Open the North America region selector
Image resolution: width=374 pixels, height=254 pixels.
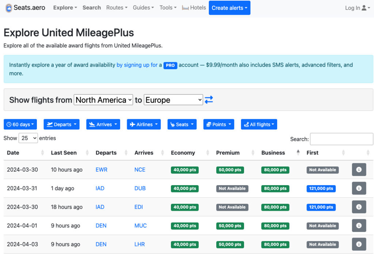tap(103, 100)
